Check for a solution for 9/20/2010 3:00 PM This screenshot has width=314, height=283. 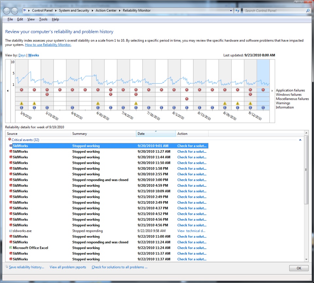(192, 180)
